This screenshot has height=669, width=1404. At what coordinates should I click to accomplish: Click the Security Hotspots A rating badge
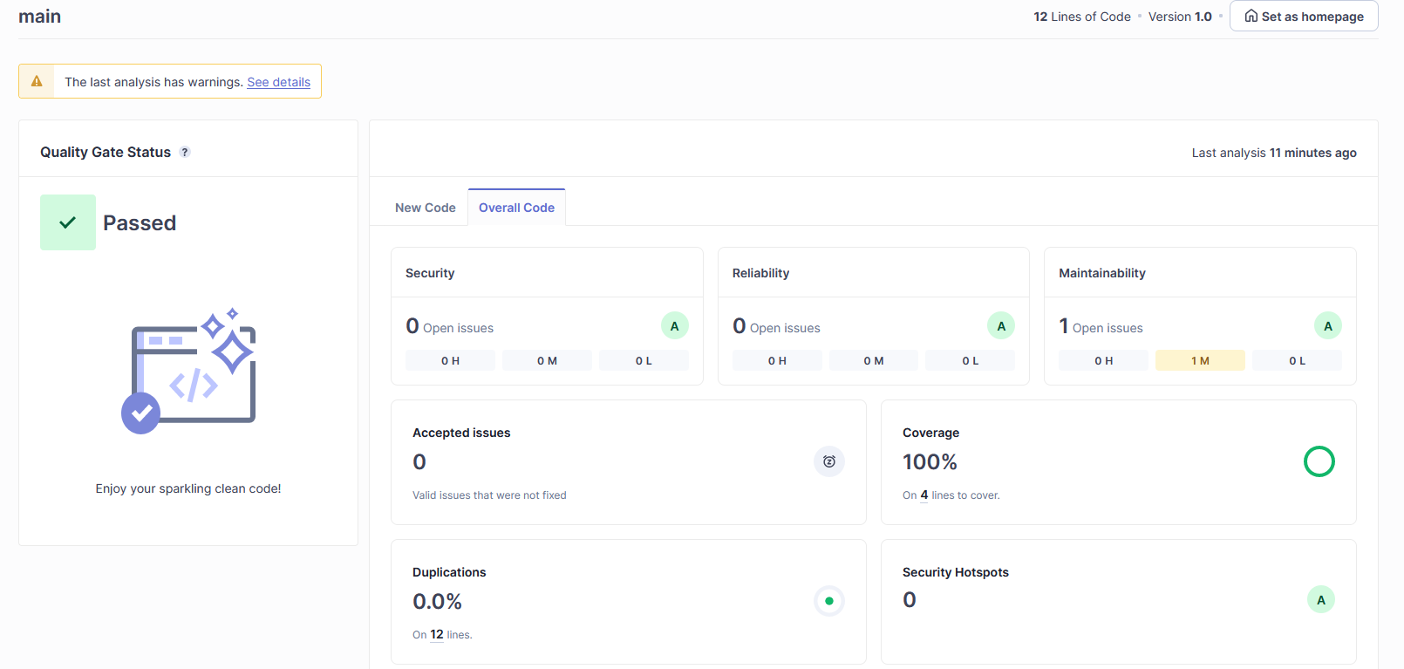[1320, 600]
